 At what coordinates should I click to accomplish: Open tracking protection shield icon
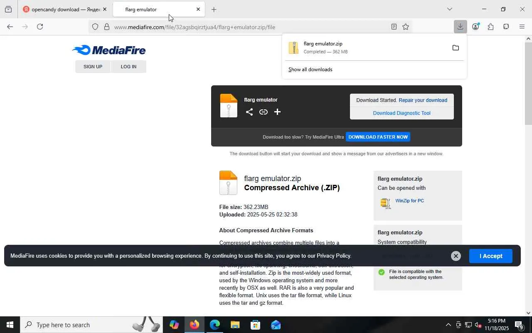[95, 27]
